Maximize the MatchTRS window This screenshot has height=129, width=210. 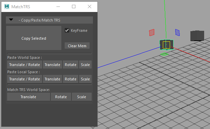(74, 7)
